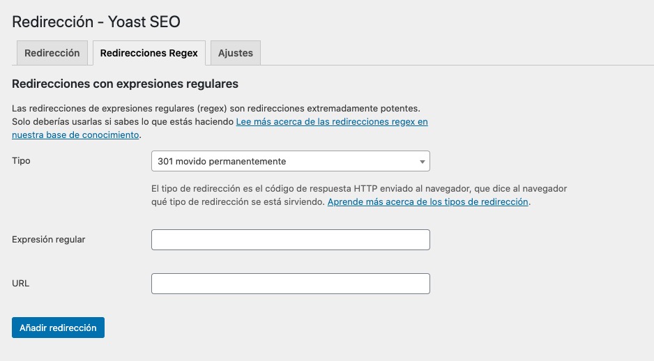Open the Ajustes tab
This screenshot has height=361, width=654.
point(236,53)
